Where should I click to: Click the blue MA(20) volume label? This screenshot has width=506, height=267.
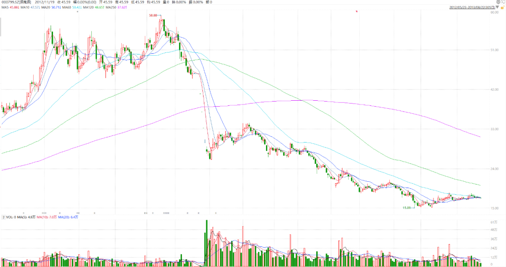tap(65, 217)
